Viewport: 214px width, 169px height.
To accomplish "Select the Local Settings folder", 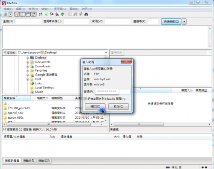I will coord(45,87).
